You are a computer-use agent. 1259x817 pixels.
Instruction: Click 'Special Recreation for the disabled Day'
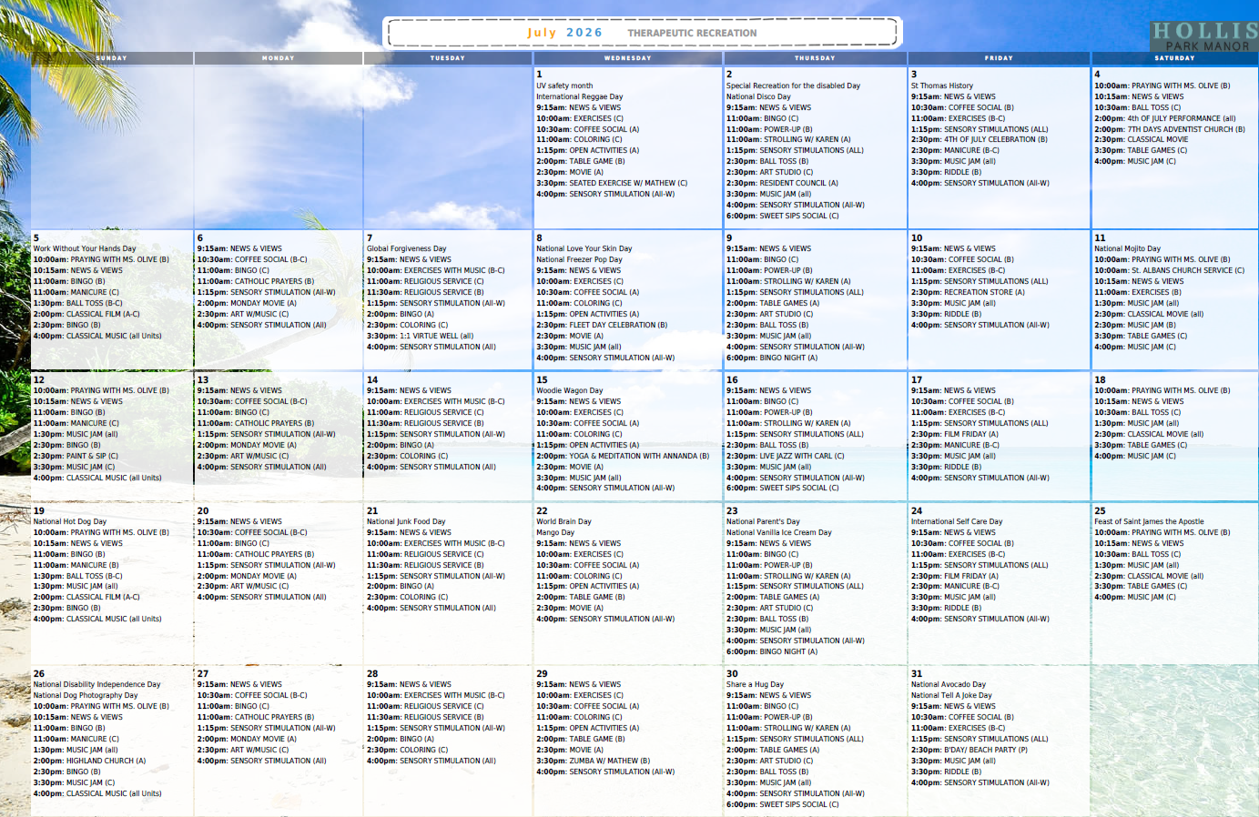(793, 86)
